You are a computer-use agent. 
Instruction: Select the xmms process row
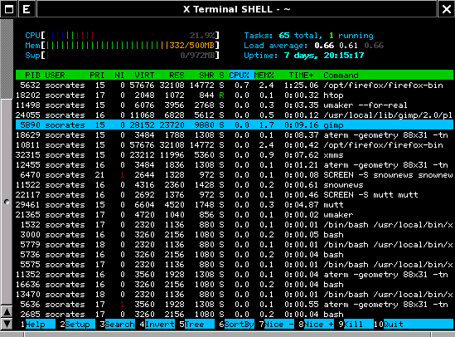(235, 155)
